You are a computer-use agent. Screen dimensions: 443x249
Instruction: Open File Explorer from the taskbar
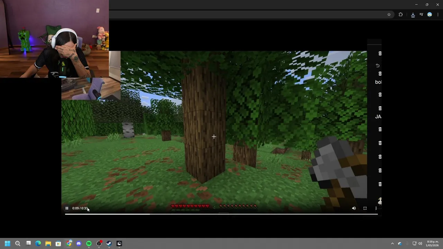coord(48,243)
